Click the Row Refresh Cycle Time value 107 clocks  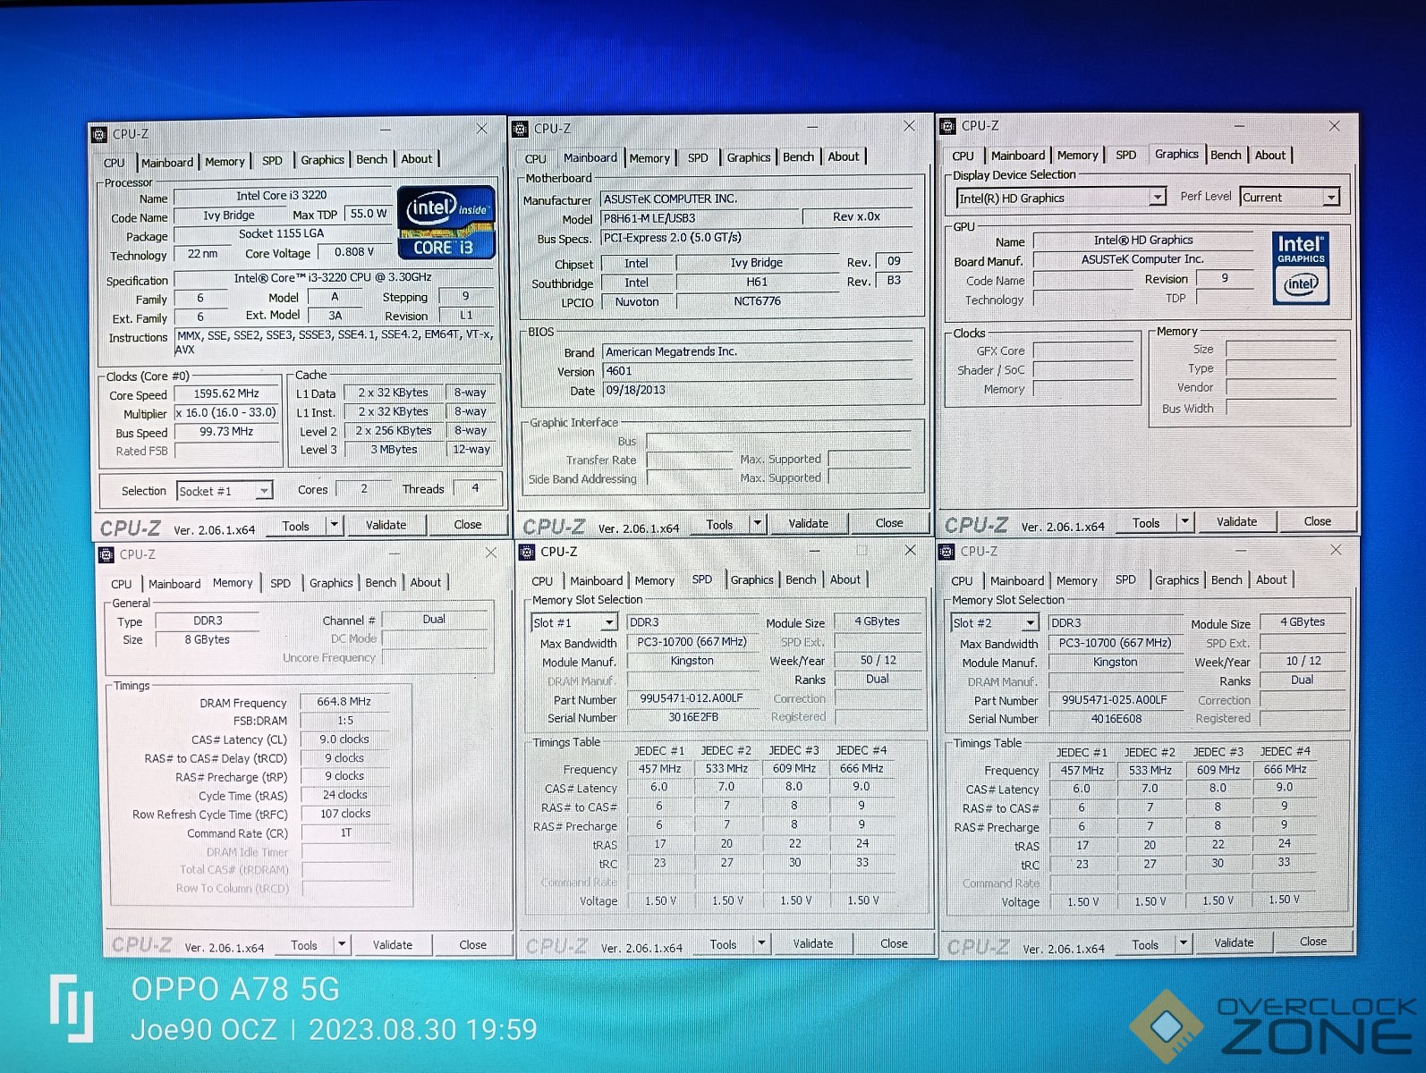pos(345,814)
